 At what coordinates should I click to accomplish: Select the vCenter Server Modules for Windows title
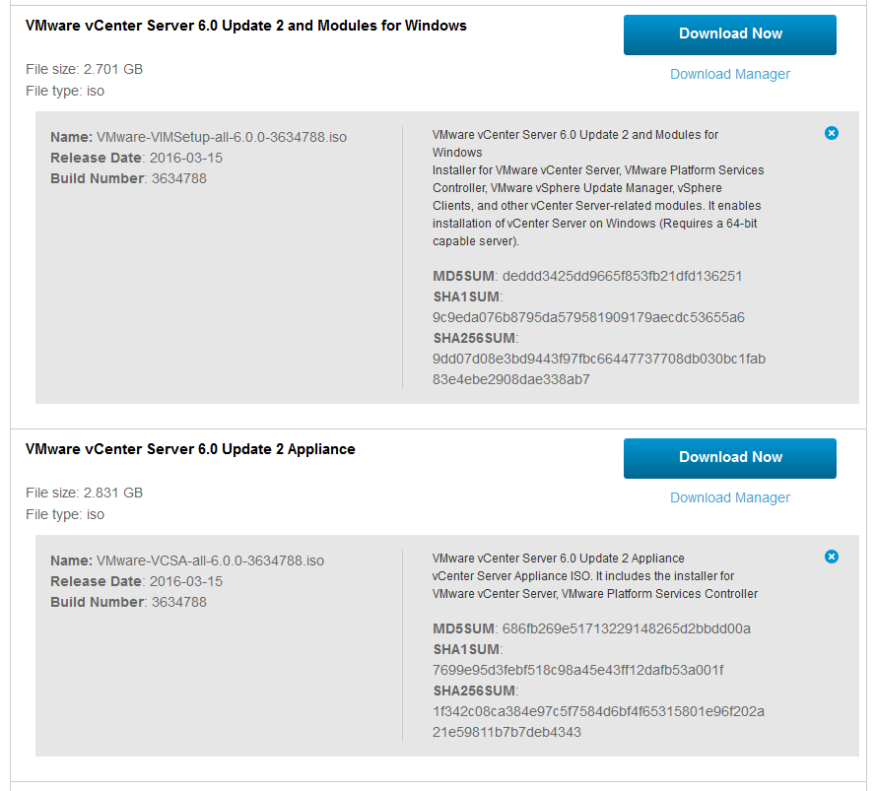[245, 26]
